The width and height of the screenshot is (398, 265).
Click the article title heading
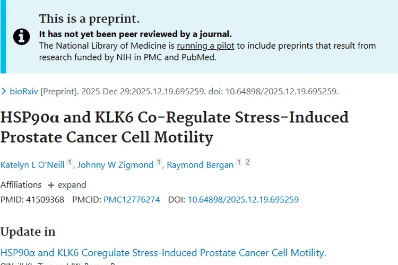(x=174, y=127)
